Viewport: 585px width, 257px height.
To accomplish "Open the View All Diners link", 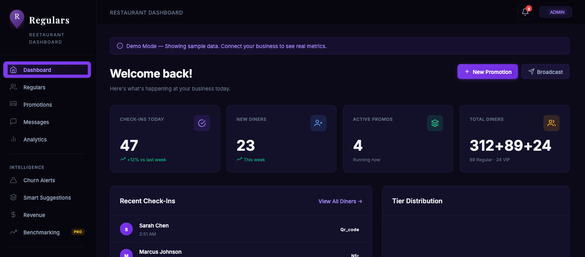I will click(x=340, y=201).
